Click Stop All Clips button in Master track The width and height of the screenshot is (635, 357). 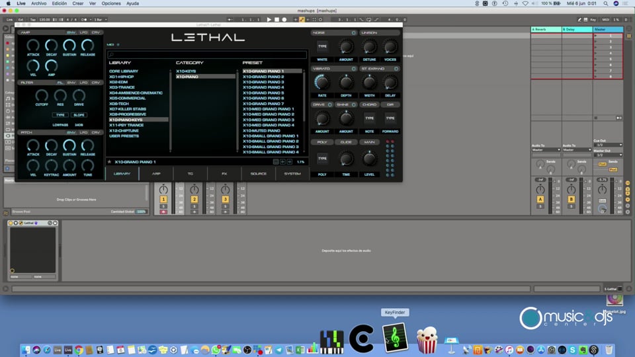(x=596, y=118)
